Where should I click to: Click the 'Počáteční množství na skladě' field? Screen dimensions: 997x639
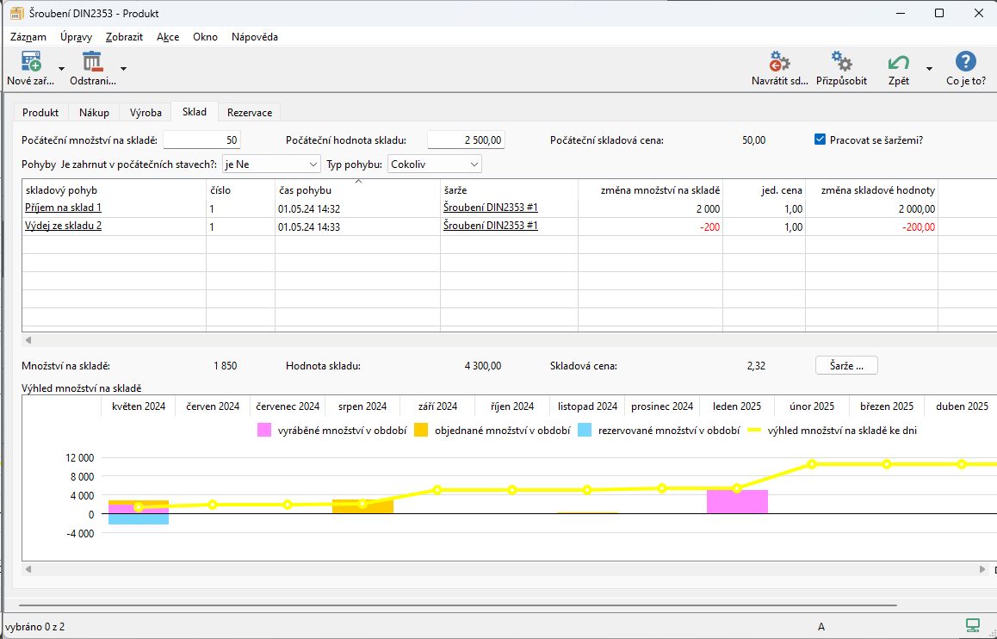201,140
